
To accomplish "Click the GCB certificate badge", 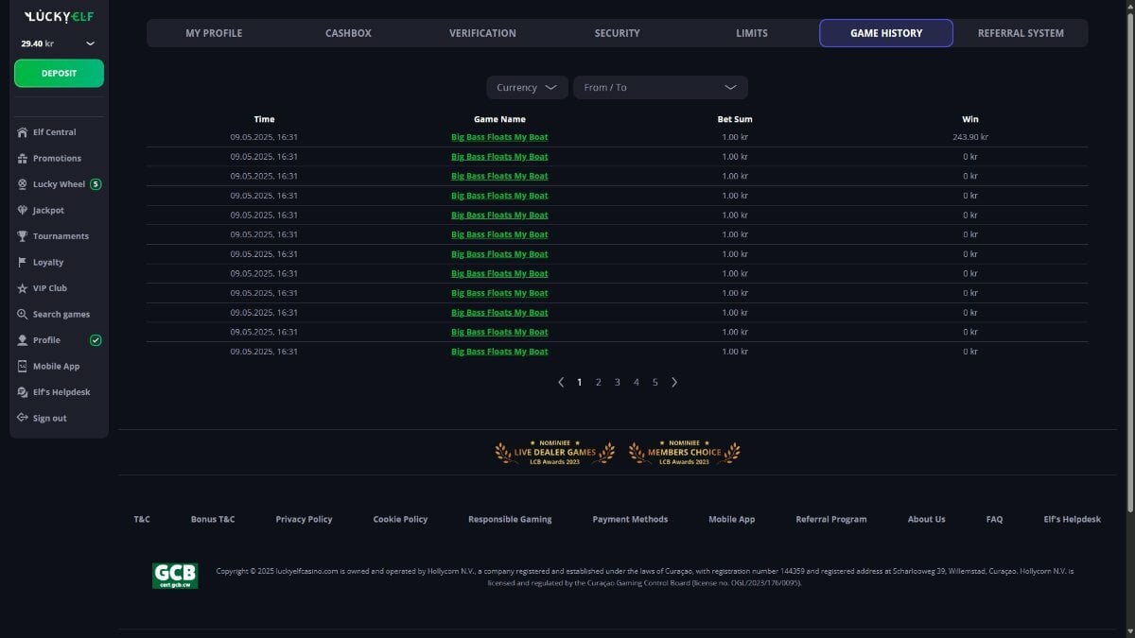I will point(175,576).
